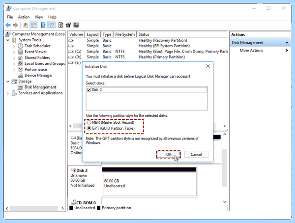Click Healthy (EFI System Partition) status text
295x223 pixels.
coord(164,46)
